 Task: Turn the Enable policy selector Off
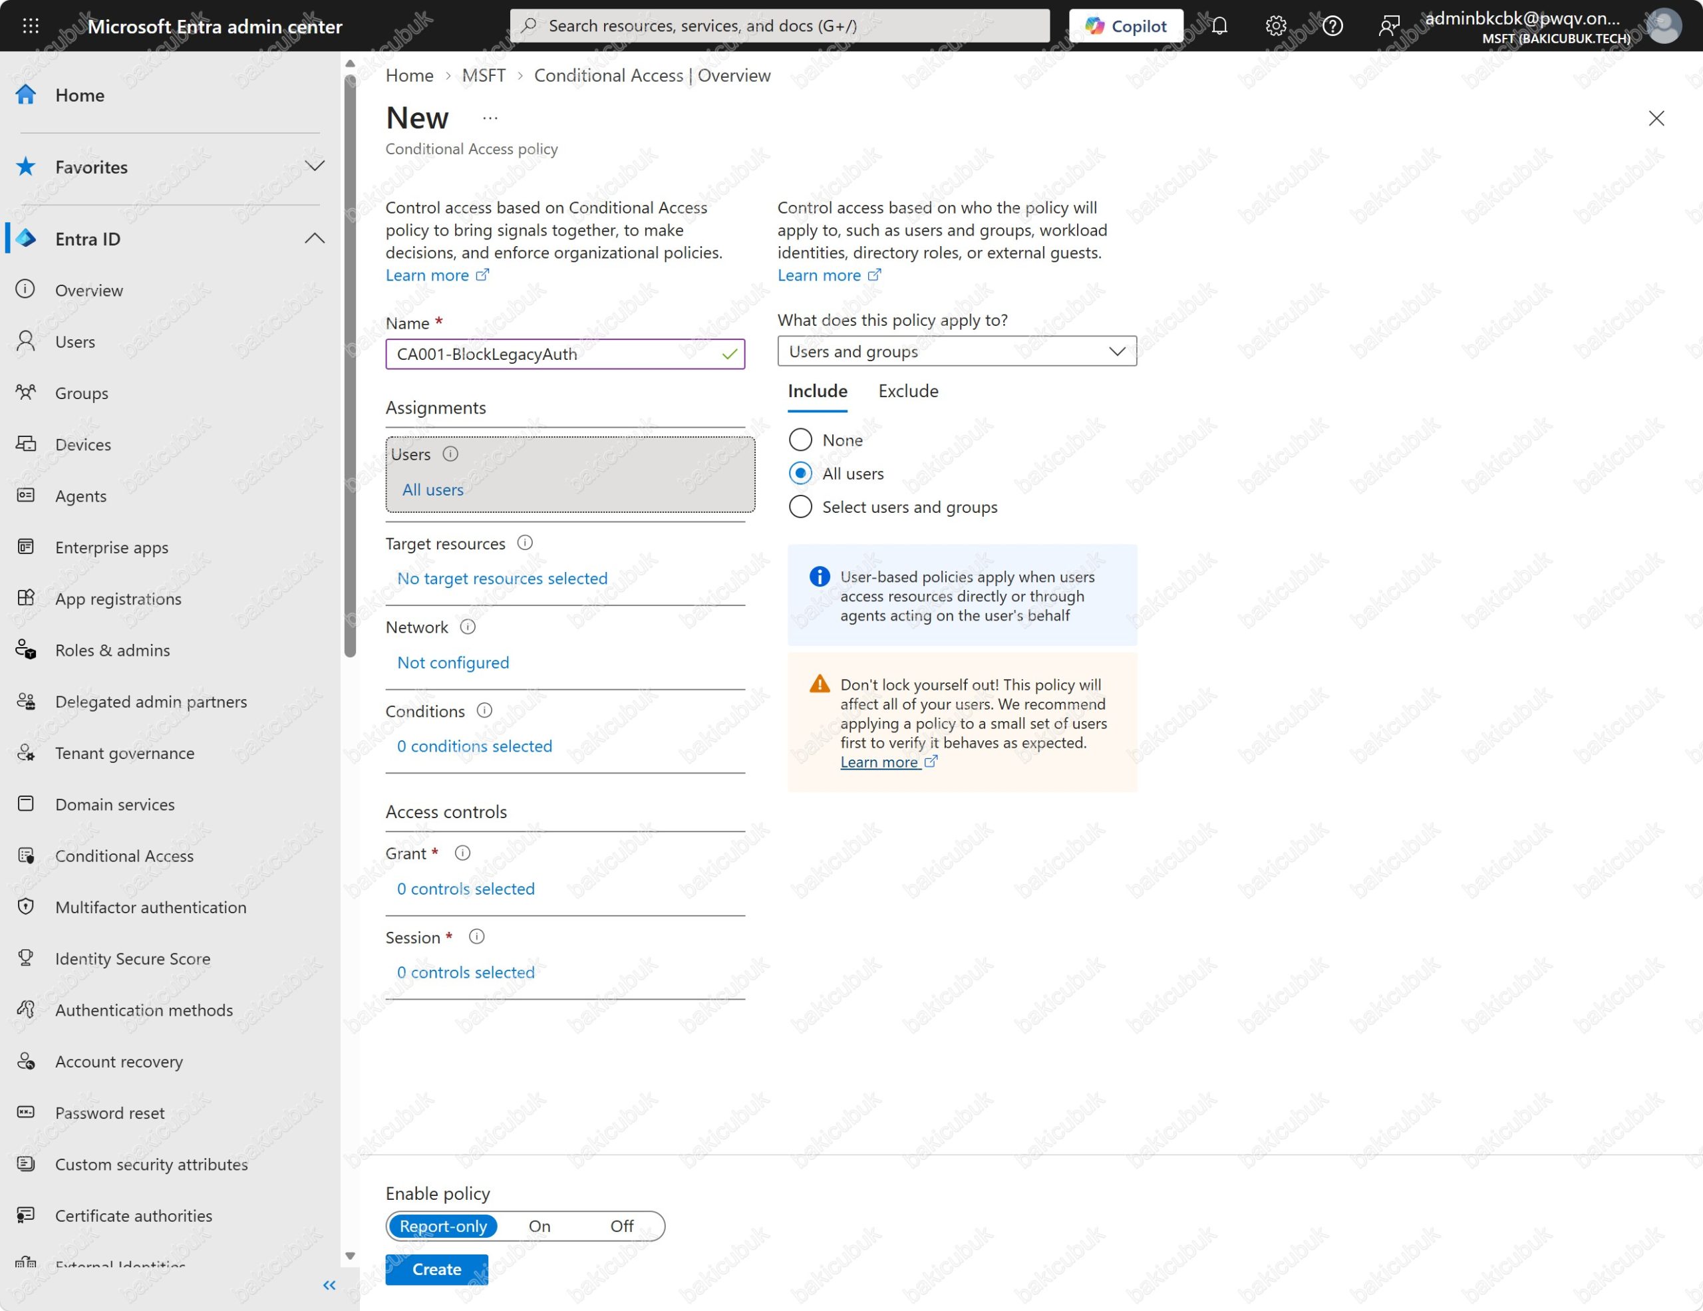pos(621,1226)
